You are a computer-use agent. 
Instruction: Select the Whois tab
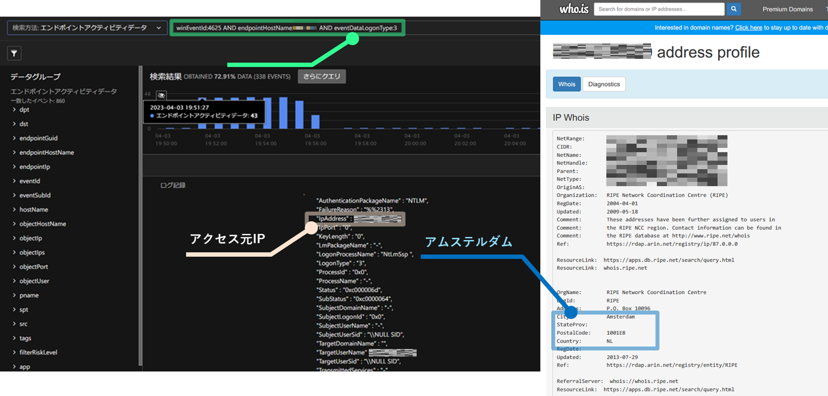tap(566, 84)
